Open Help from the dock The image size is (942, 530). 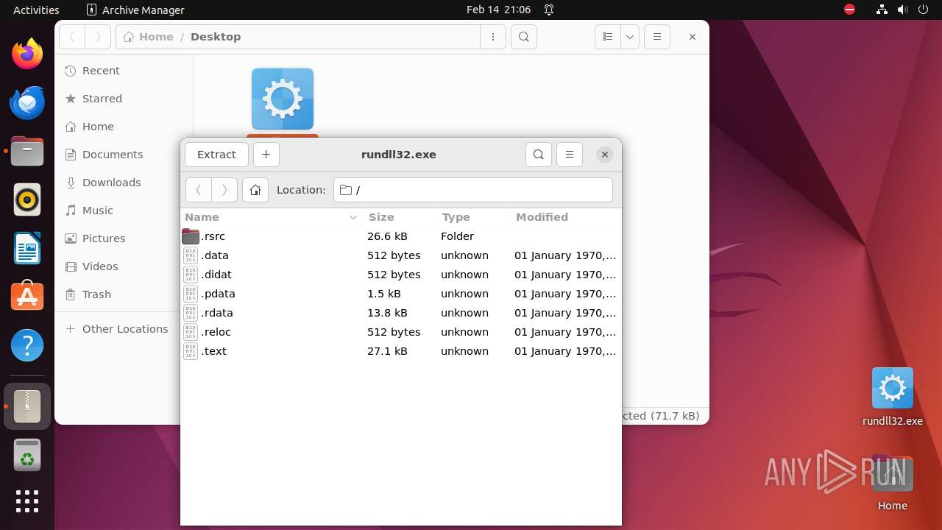tap(27, 345)
